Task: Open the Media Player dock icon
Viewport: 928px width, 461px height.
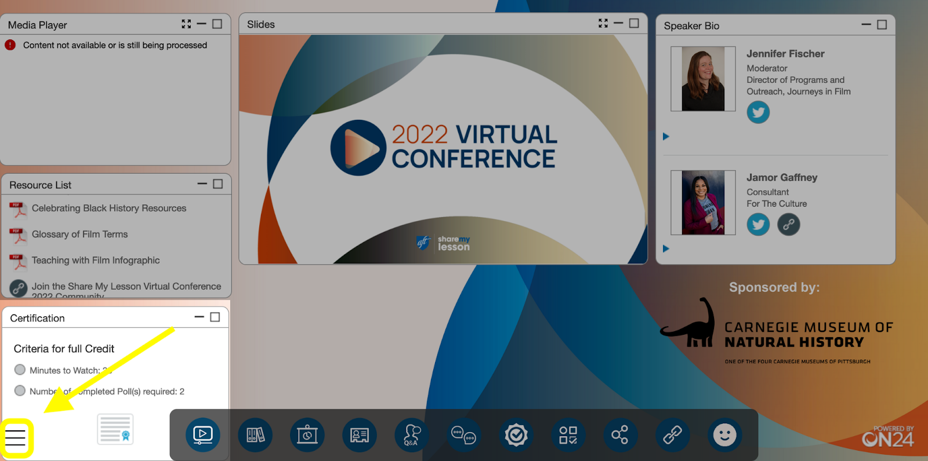Action: click(202, 435)
